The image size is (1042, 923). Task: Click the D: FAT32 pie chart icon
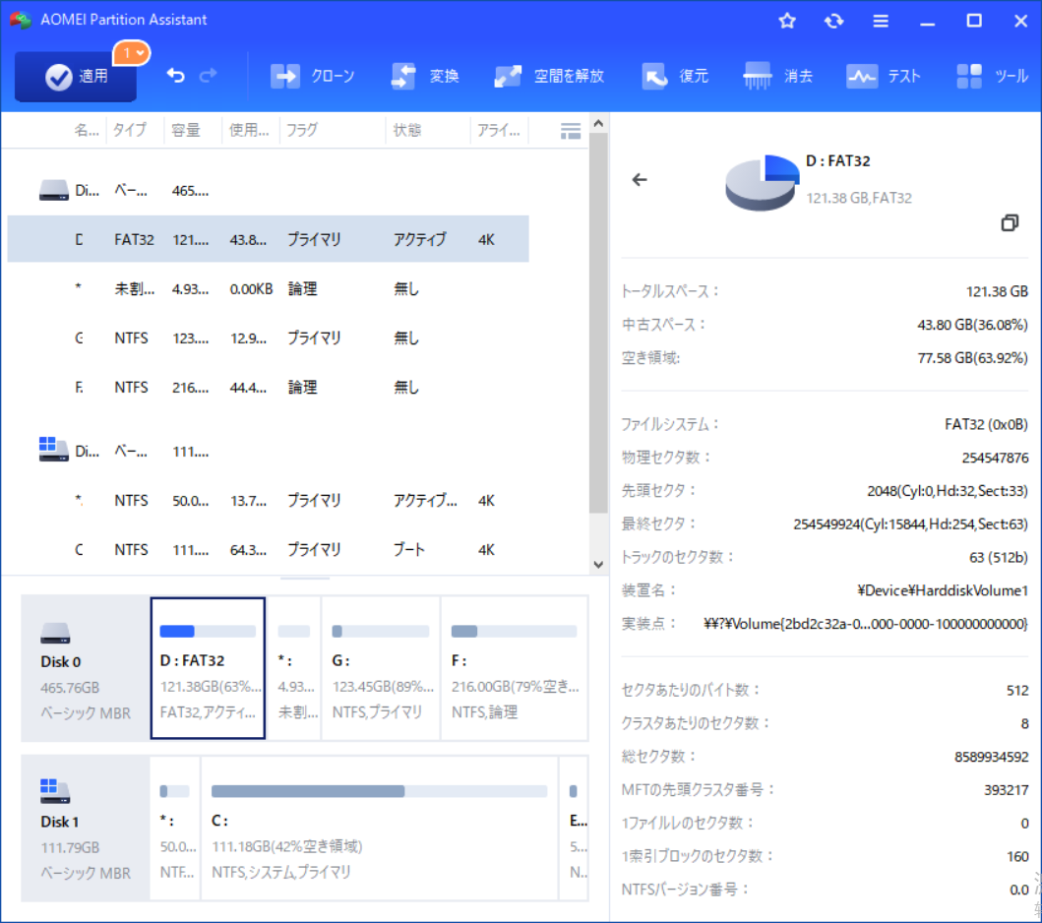pos(762,182)
